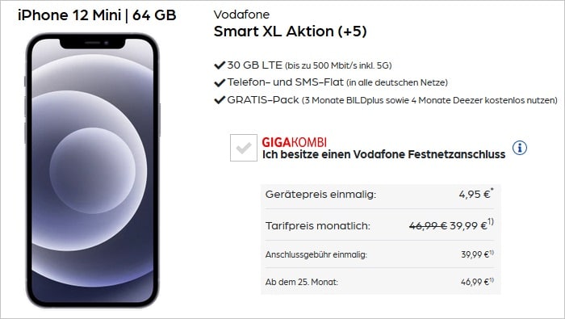Click the GigaKombi info icon
This screenshot has height=319, width=565.
[x=520, y=148]
